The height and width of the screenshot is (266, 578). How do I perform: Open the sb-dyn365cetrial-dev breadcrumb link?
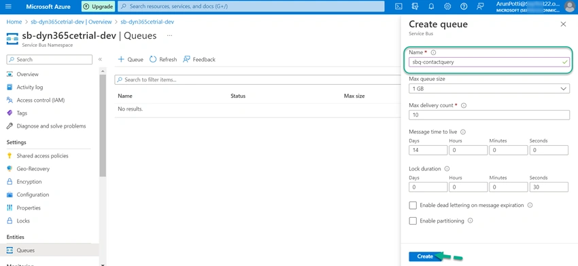click(x=147, y=22)
